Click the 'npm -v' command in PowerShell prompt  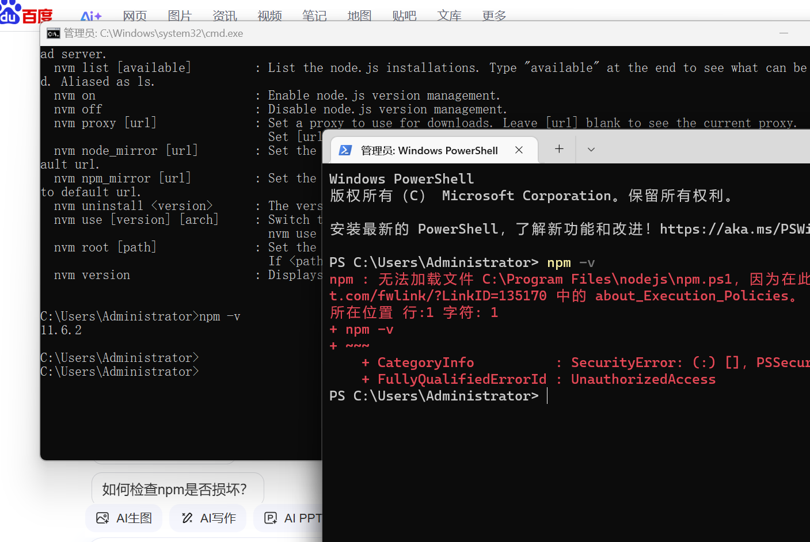coord(571,263)
